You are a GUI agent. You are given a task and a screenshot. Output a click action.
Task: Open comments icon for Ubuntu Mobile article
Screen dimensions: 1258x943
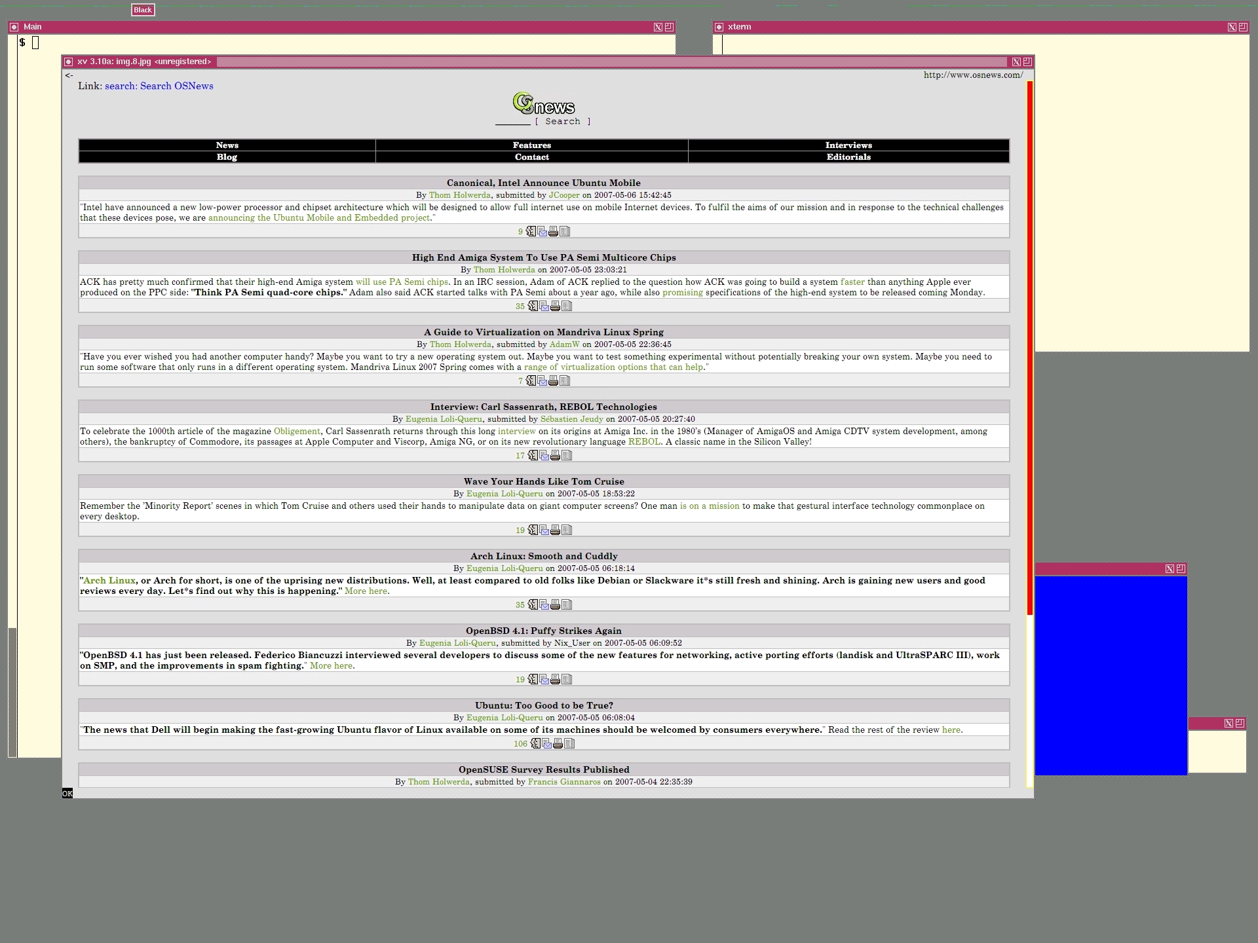point(531,232)
